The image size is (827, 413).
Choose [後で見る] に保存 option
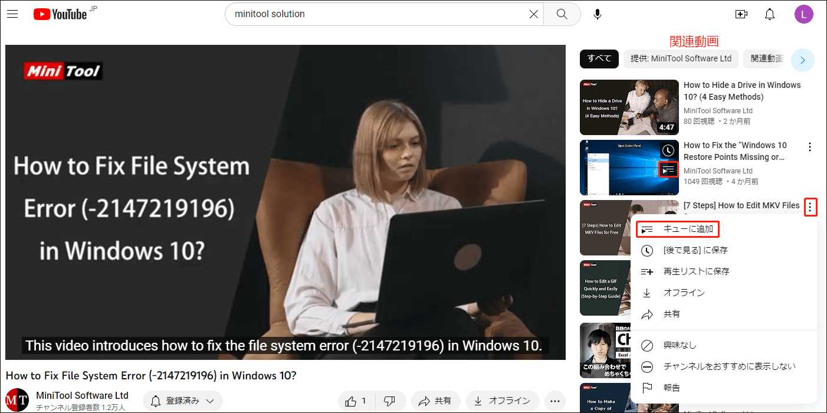point(724,250)
